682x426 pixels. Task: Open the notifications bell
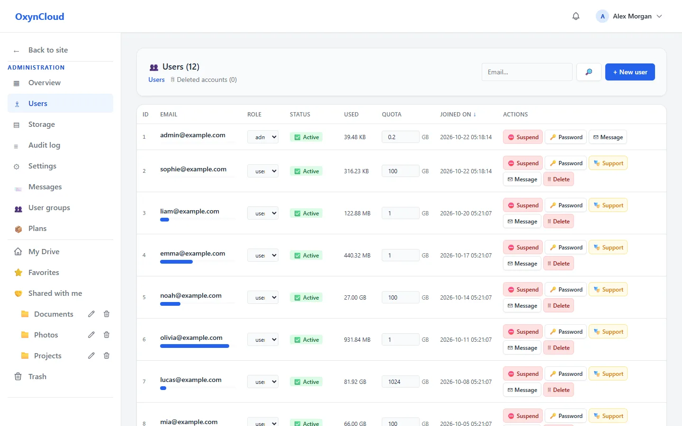576,16
